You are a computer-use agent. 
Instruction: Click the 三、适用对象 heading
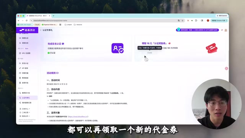(53, 113)
